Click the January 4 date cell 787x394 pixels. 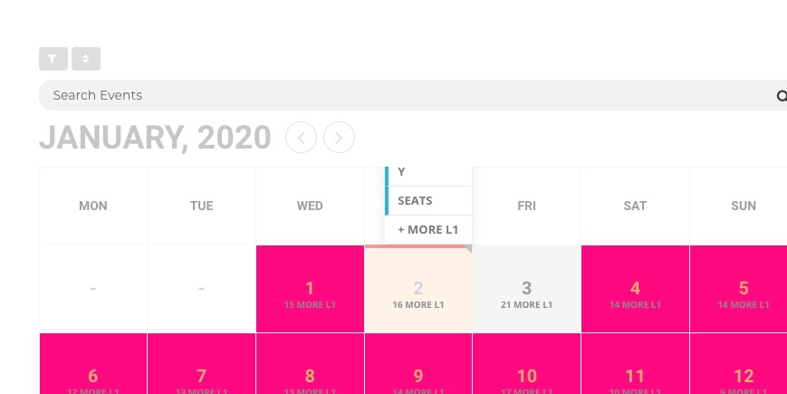pos(635,288)
